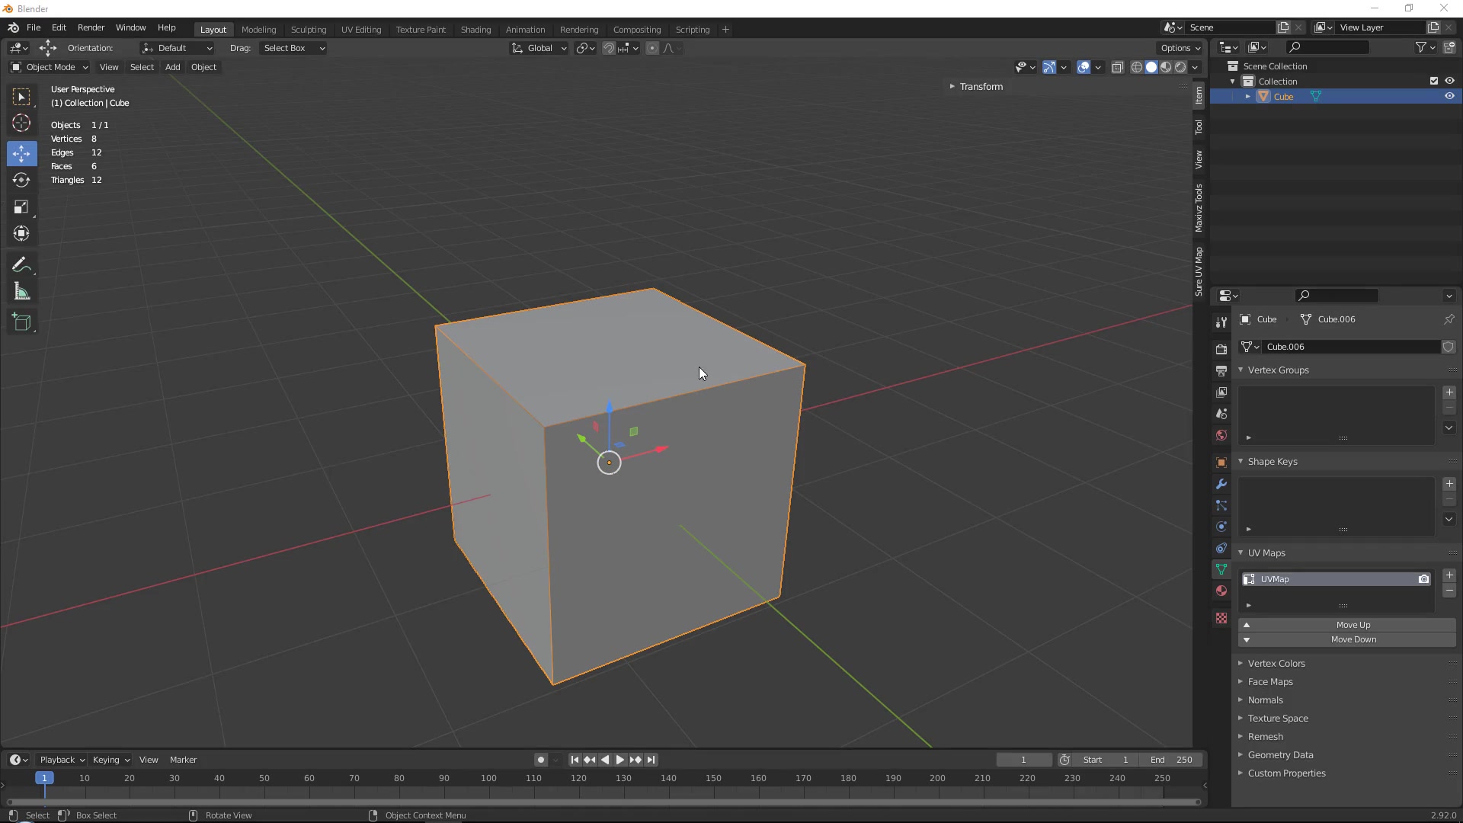Click Move Down button
This screenshot has height=823, width=1463.
(x=1346, y=639)
